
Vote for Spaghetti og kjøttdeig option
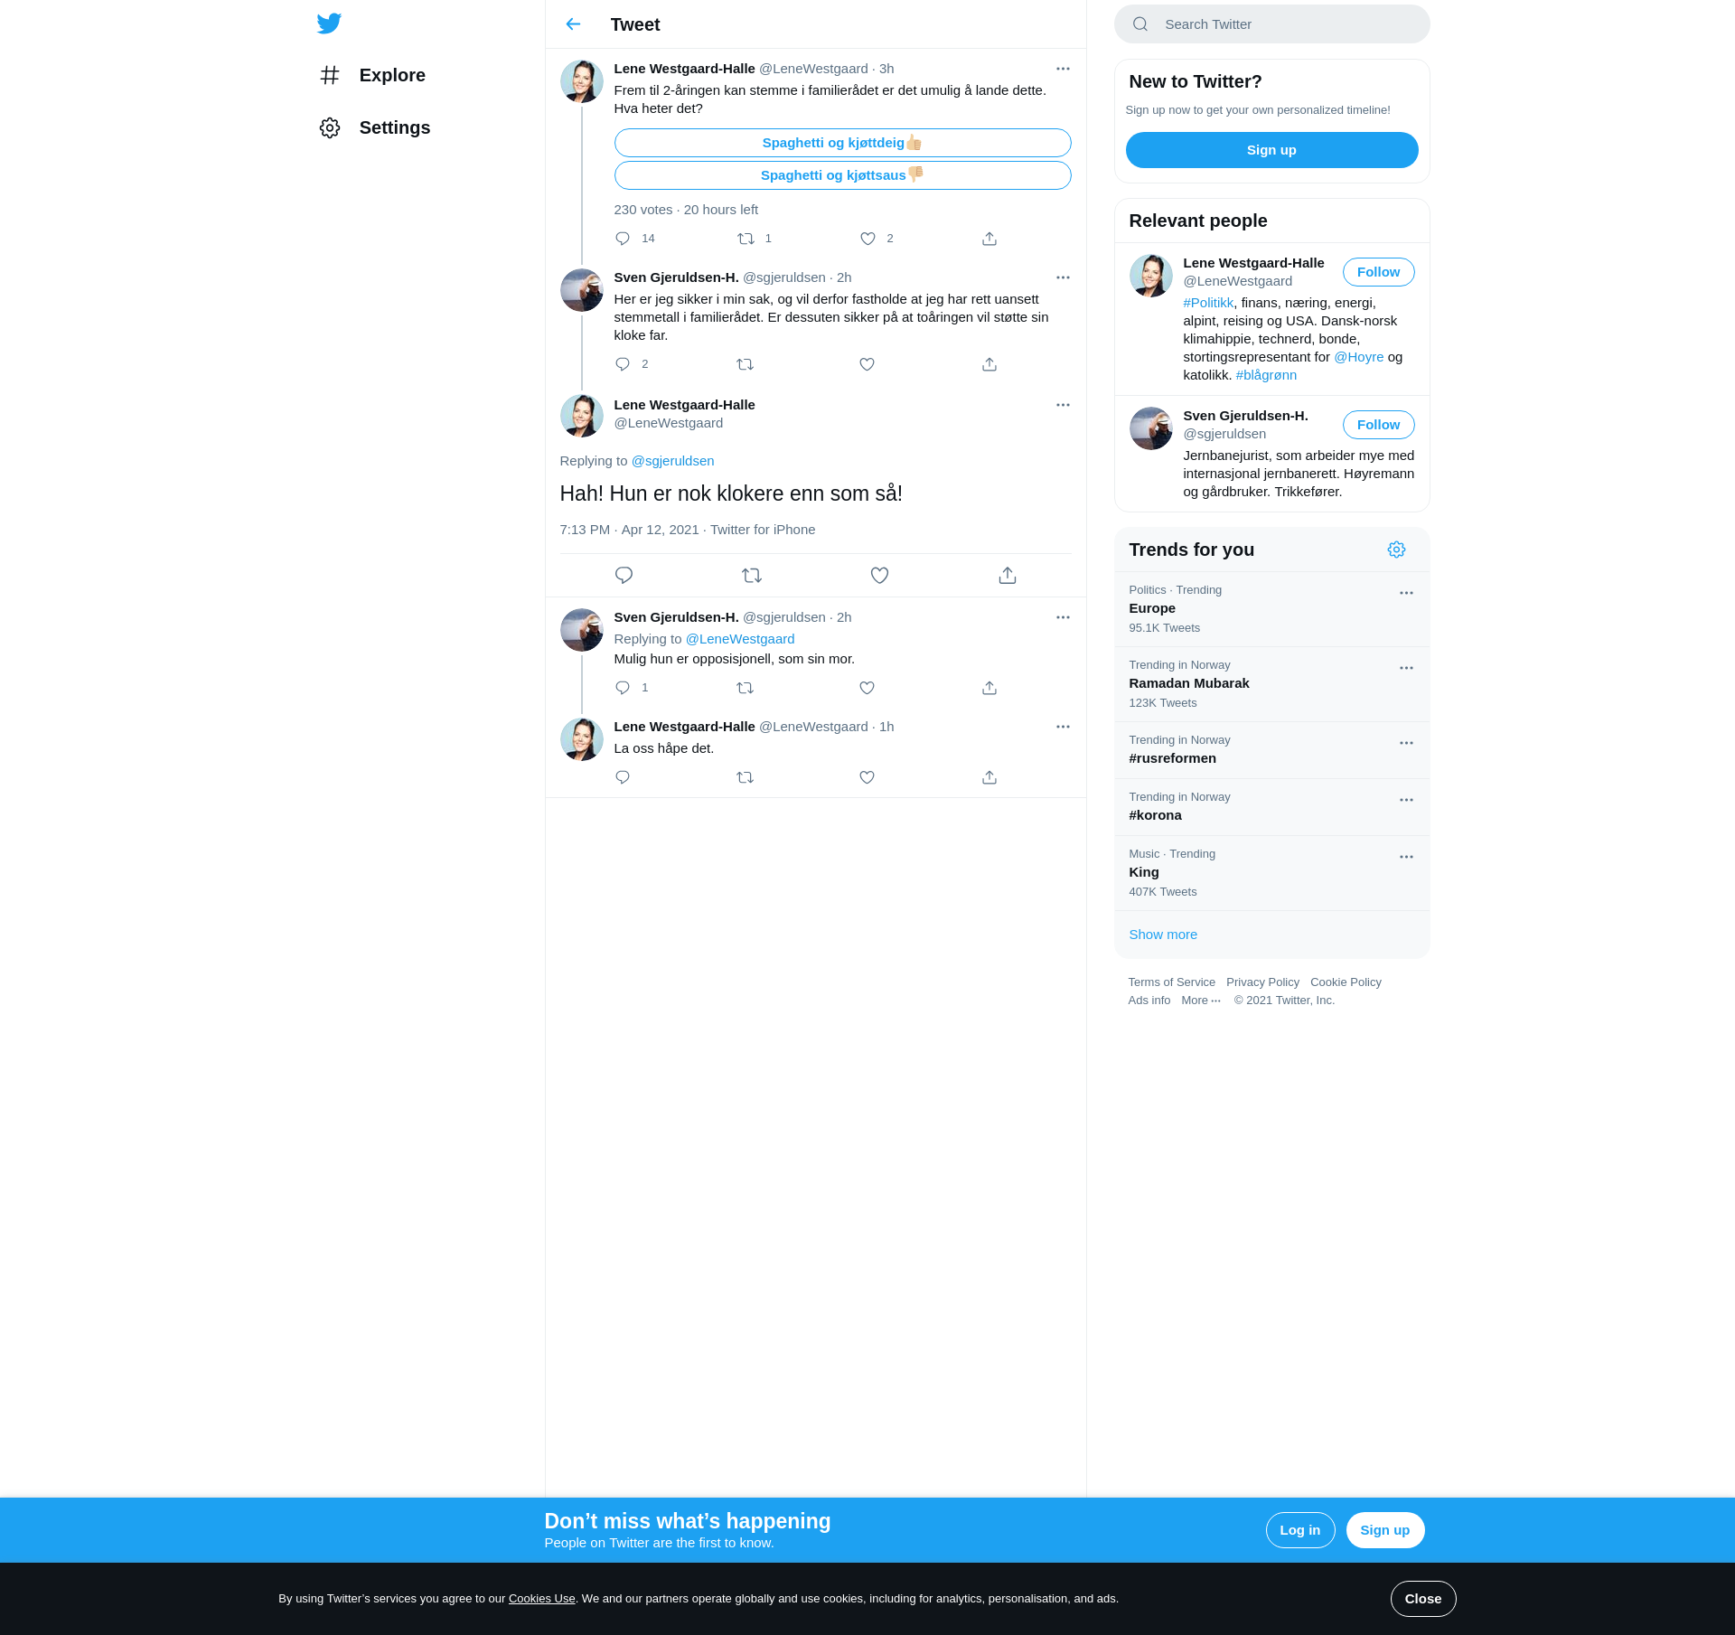point(842,143)
